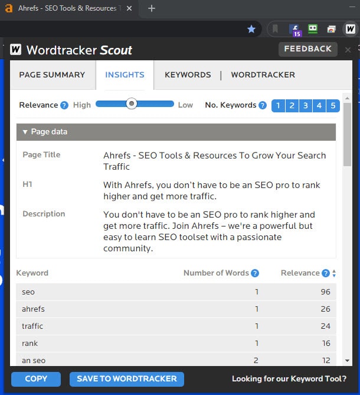This screenshot has height=395, width=360.
Task: Click the Ahrefs favicon on the tab
Action: coord(8,8)
